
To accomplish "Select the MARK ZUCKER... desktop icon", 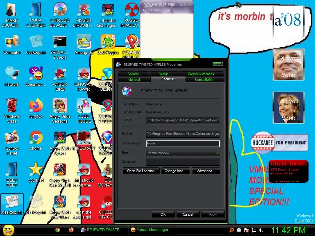I will [x=12, y=14].
